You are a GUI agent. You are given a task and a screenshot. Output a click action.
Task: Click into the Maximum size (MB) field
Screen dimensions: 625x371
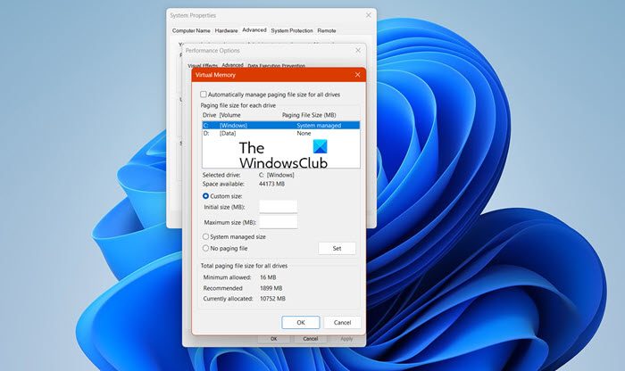point(279,222)
